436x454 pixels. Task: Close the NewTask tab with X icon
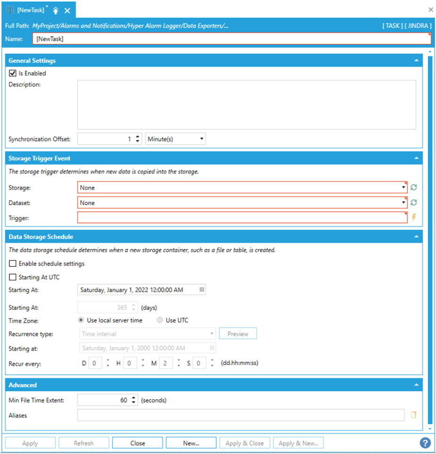67,11
